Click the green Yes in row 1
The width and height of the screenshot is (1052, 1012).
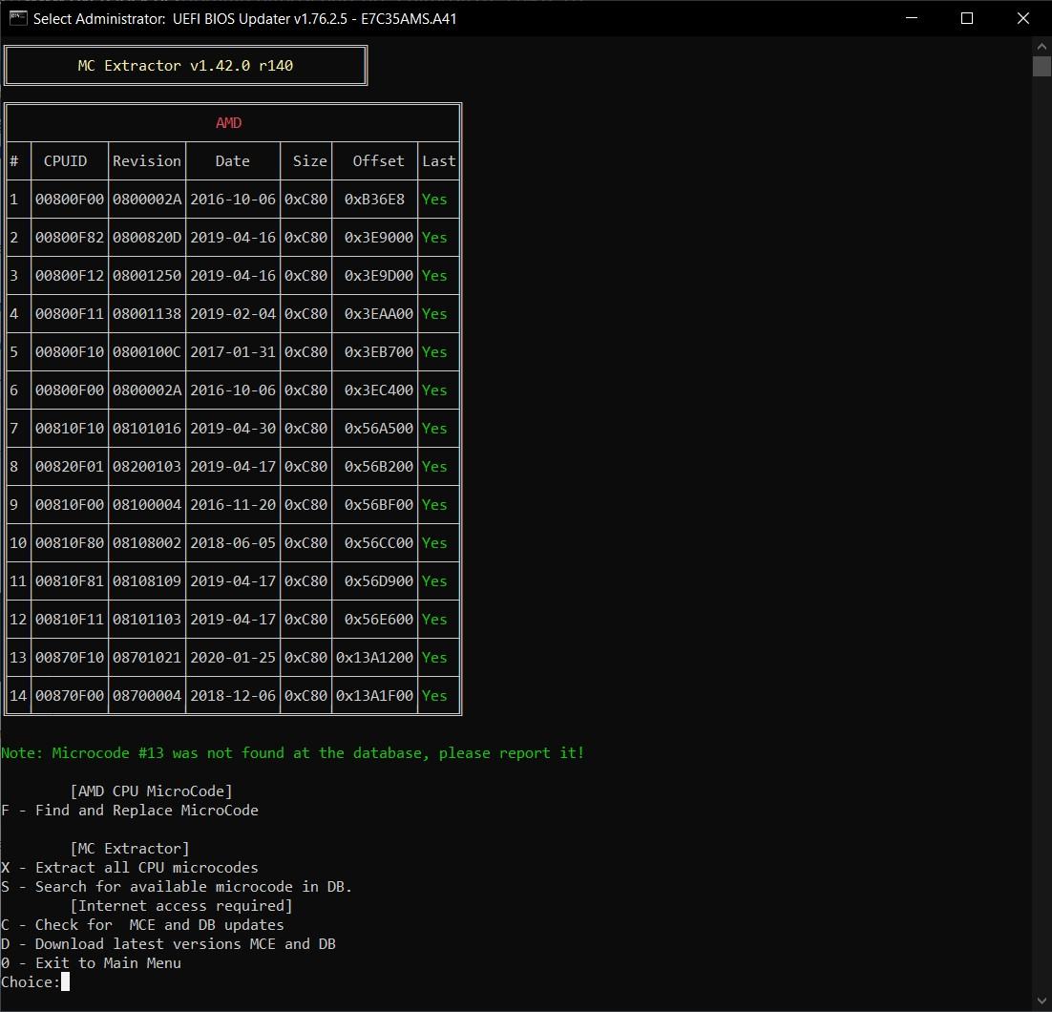click(x=434, y=200)
